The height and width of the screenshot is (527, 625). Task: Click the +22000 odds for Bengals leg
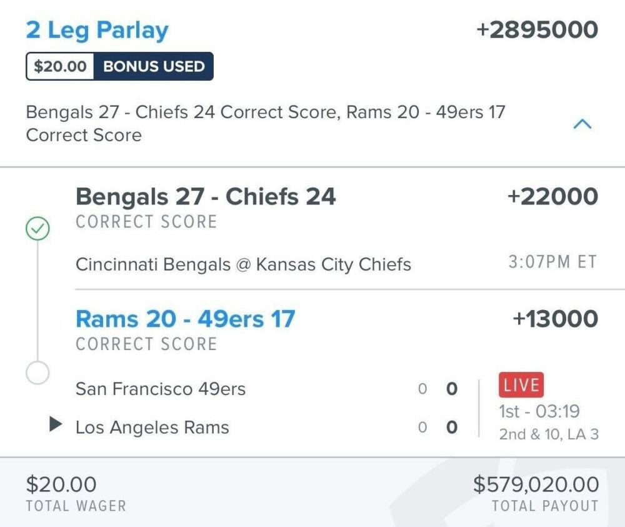pyautogui.click(x=552, y=197)
